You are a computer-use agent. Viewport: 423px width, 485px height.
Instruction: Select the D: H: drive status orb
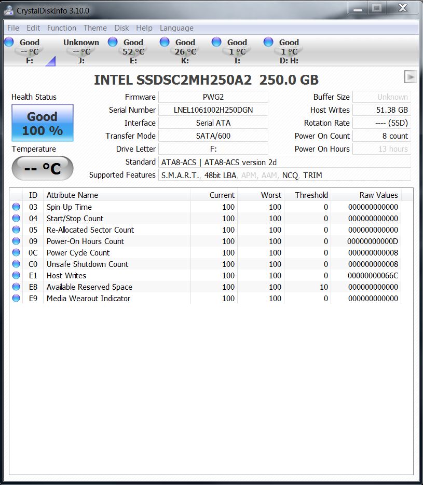pos(268,42)
